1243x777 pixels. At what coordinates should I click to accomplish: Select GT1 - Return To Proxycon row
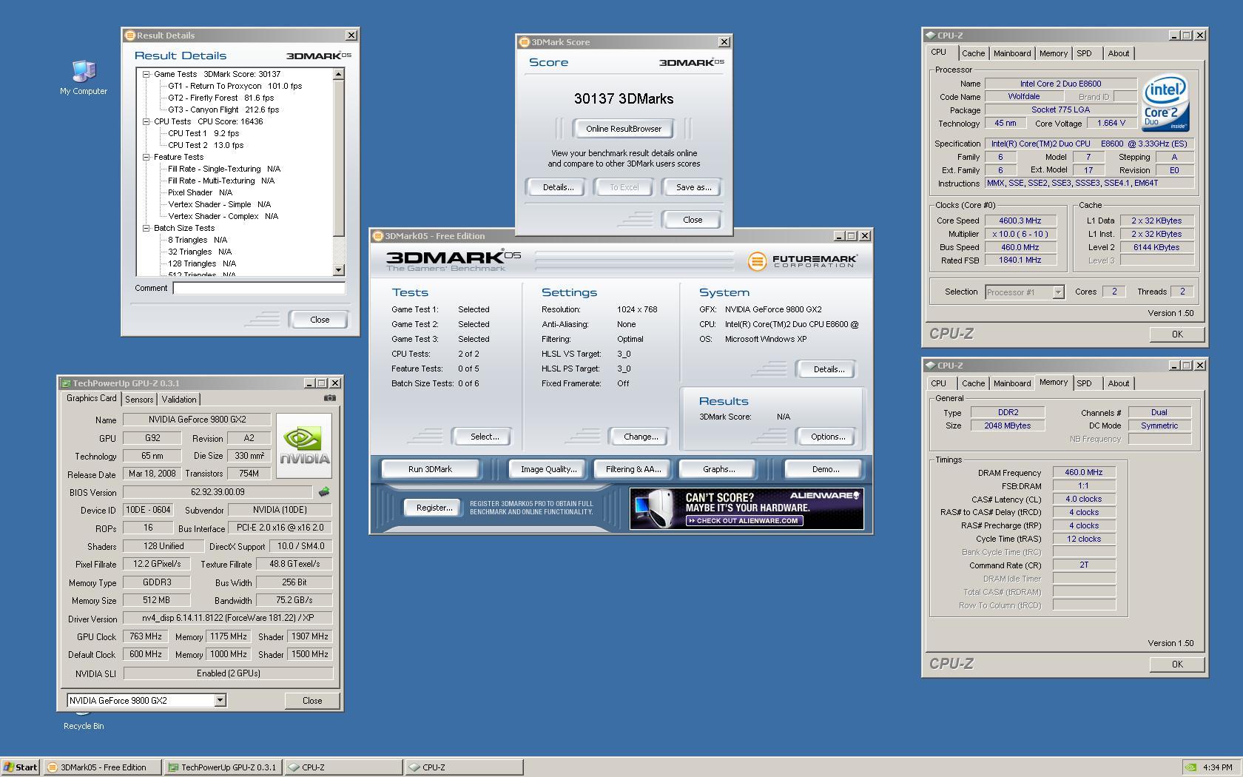[x=235, y=86]
